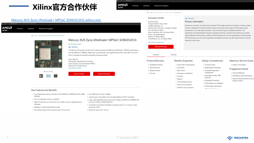
Task: Open Resources & Support on partner page
Action: pyautogui.click(x=161, y=6)
